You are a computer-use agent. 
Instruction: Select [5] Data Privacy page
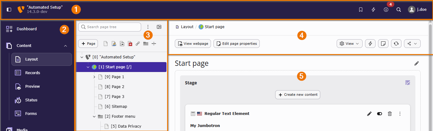pos(126,126)
